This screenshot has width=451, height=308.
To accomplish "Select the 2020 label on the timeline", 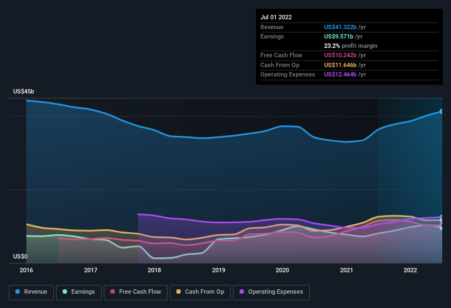I will pos(282,270).
